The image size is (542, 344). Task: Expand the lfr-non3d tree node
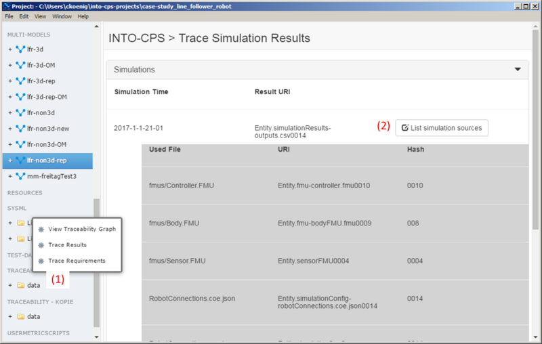pos(9,112)
